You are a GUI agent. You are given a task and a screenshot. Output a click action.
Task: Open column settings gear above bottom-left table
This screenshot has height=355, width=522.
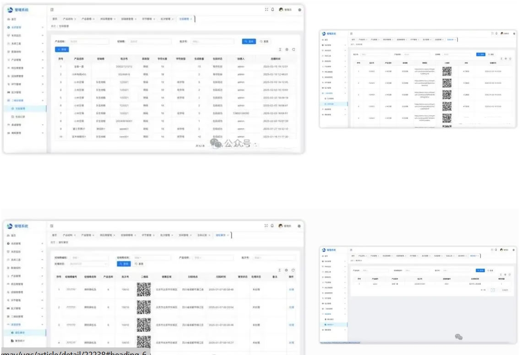coord(287,270)
